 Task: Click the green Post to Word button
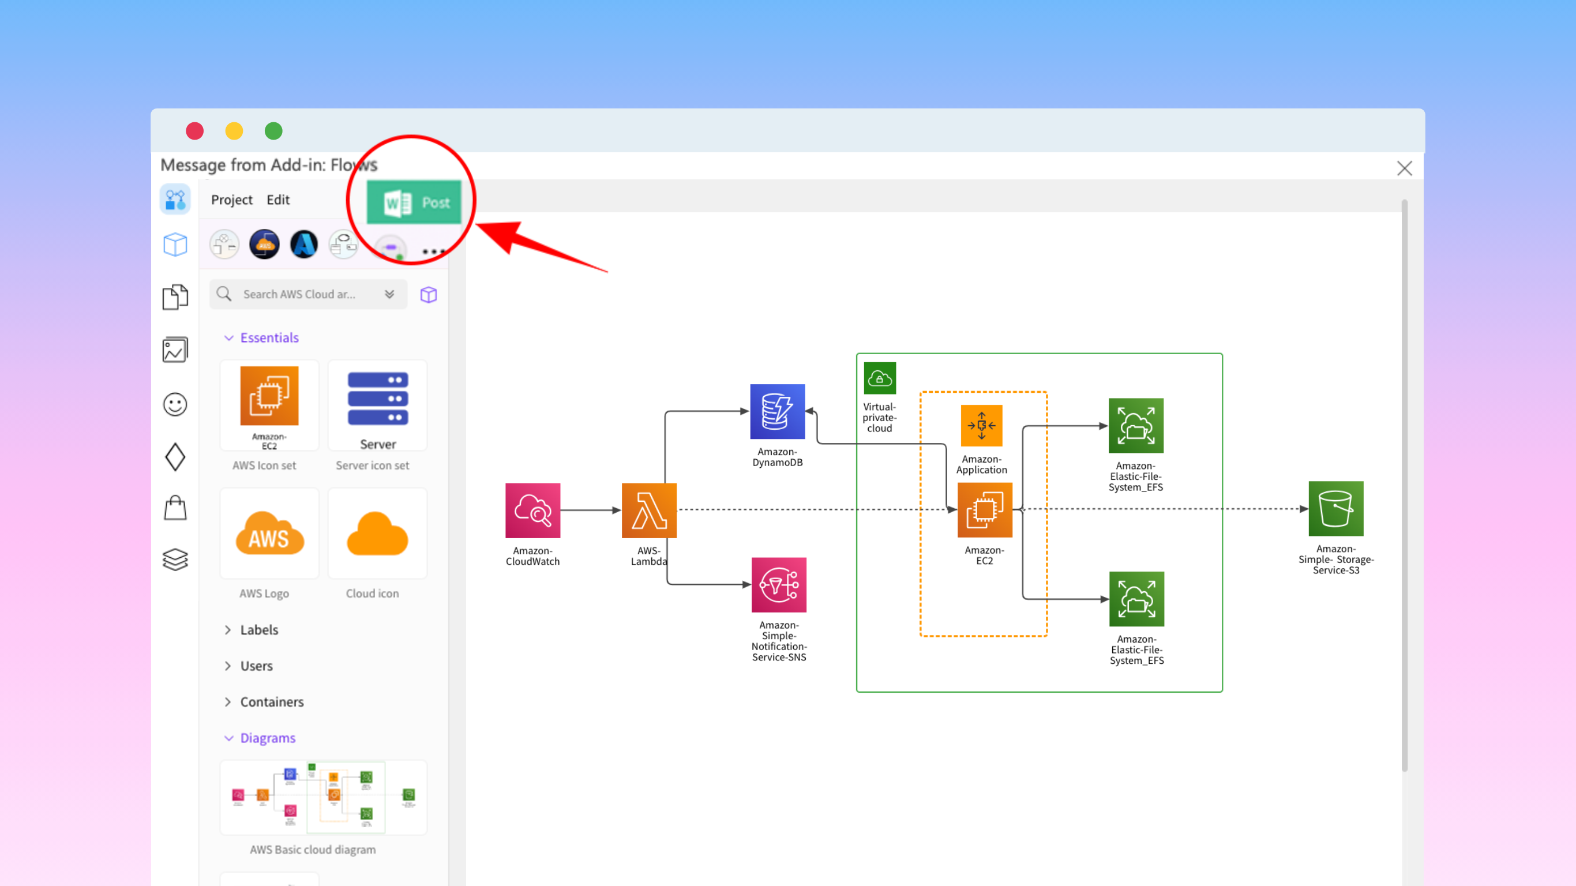414,202
